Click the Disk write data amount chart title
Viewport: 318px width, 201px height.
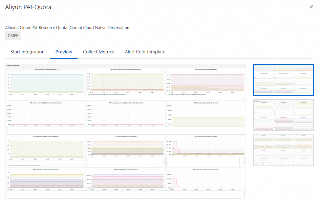206,170
